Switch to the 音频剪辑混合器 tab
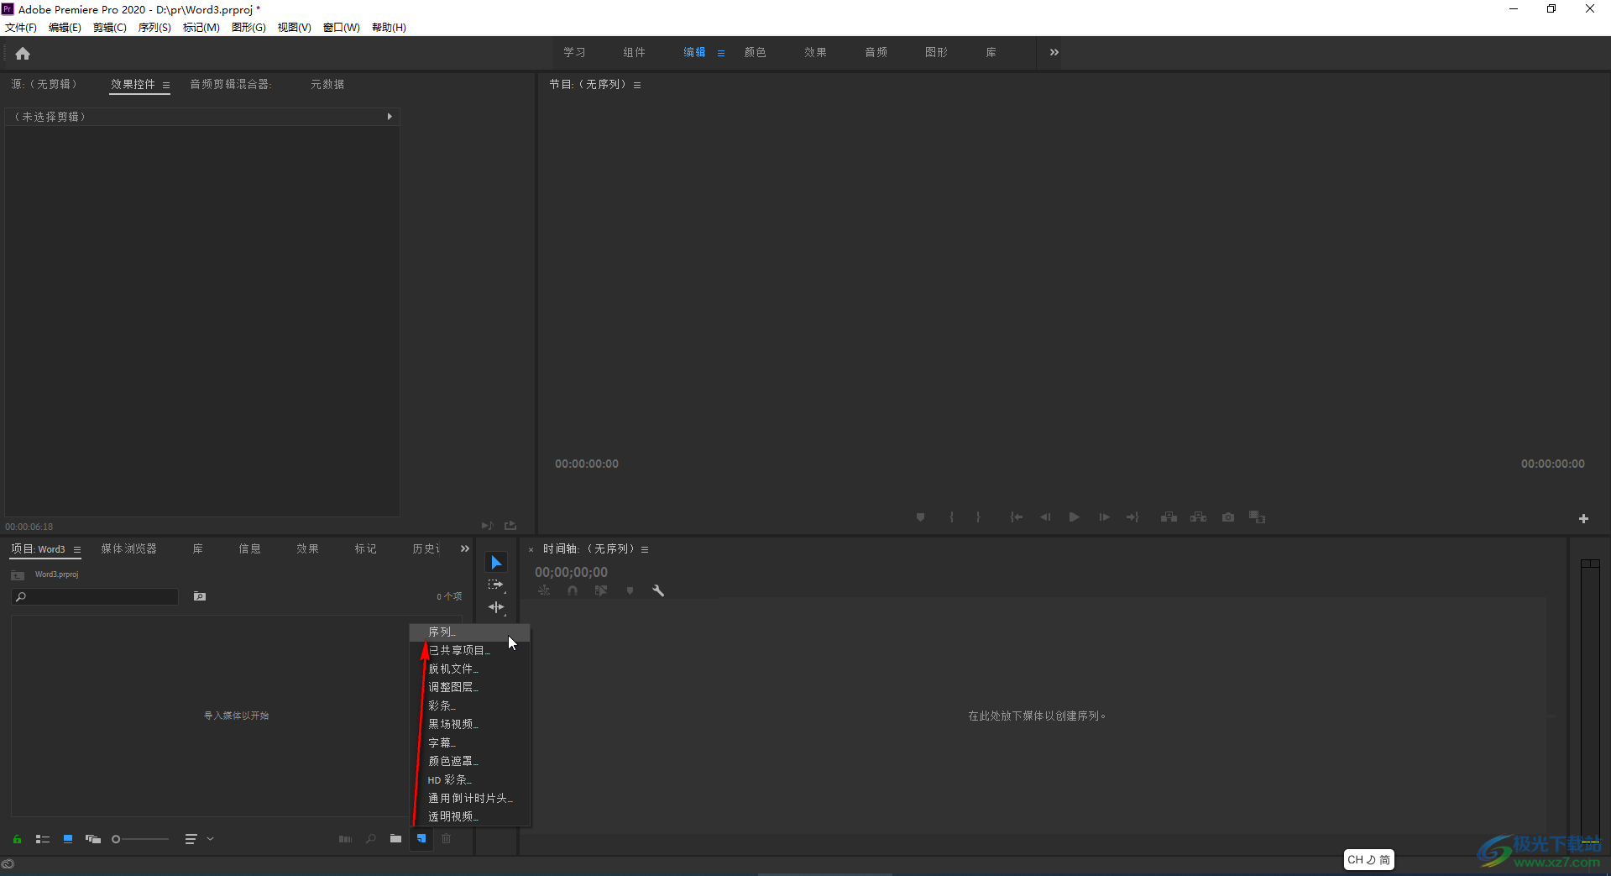The image size is (1611, 876). pyautogui.click(x=231, y=85)
